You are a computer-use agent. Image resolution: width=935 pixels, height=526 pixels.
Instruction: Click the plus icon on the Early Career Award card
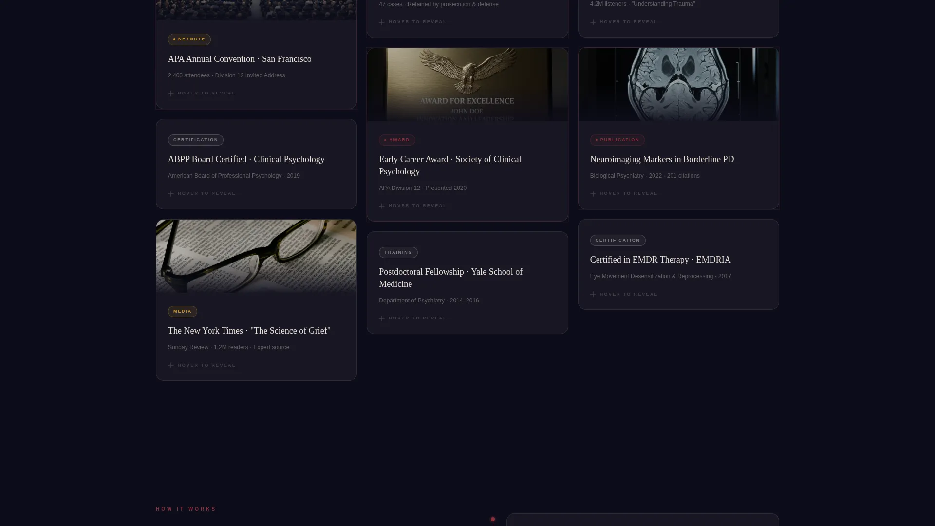[382, 206]
